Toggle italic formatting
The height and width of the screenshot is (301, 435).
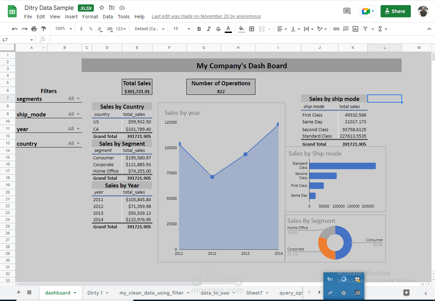(x=208, y=29)
